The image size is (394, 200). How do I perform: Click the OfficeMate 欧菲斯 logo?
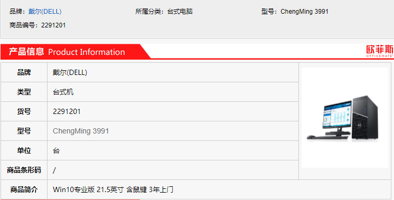pos(379,51)
